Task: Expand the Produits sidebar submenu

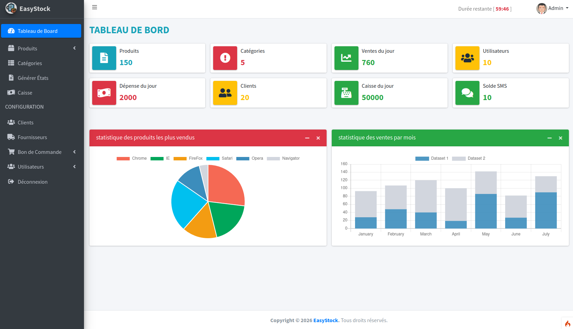Action: (x=41, y=48)
